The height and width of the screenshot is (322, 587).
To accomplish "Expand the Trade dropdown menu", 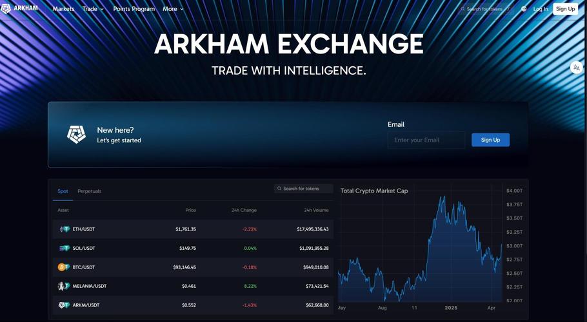I will coord(93,9).
